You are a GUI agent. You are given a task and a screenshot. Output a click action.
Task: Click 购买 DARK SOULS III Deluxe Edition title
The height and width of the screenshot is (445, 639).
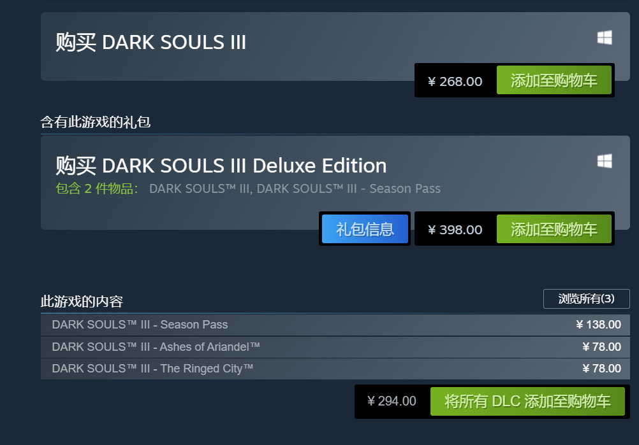click(x=221, y=166)
